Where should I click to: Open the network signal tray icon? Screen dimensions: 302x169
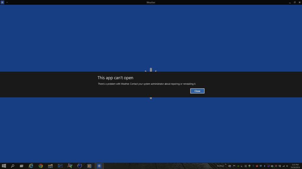point(283,166)
